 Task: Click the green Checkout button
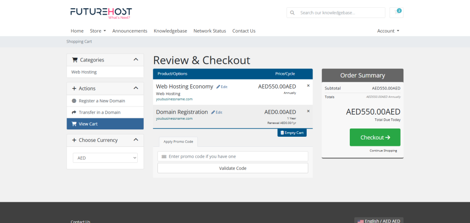375,137
